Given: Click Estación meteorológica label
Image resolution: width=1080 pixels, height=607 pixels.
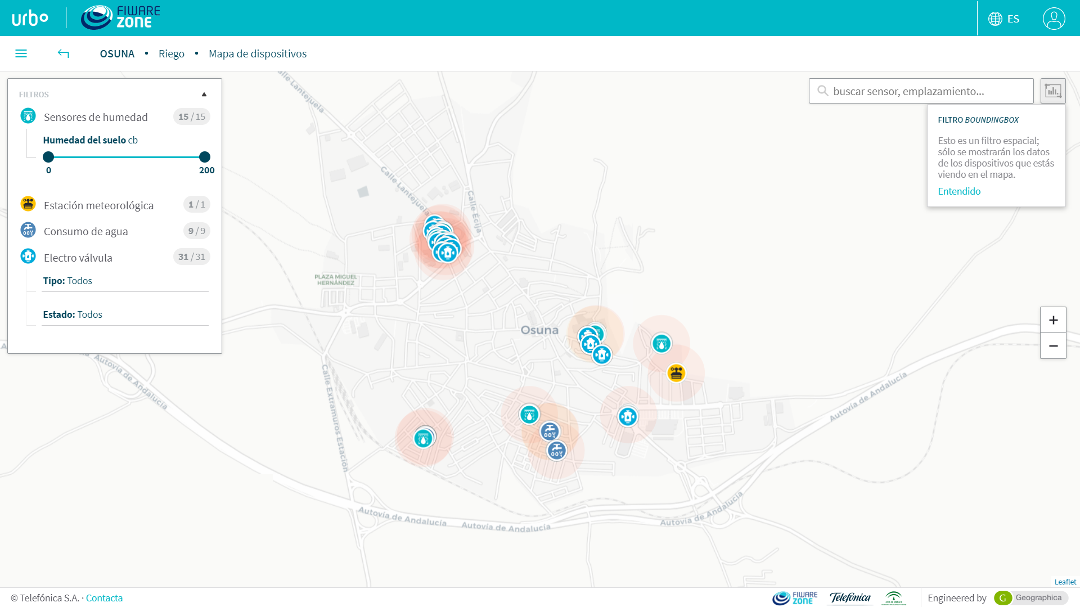Looking at the screenshot, I should 98,205.
